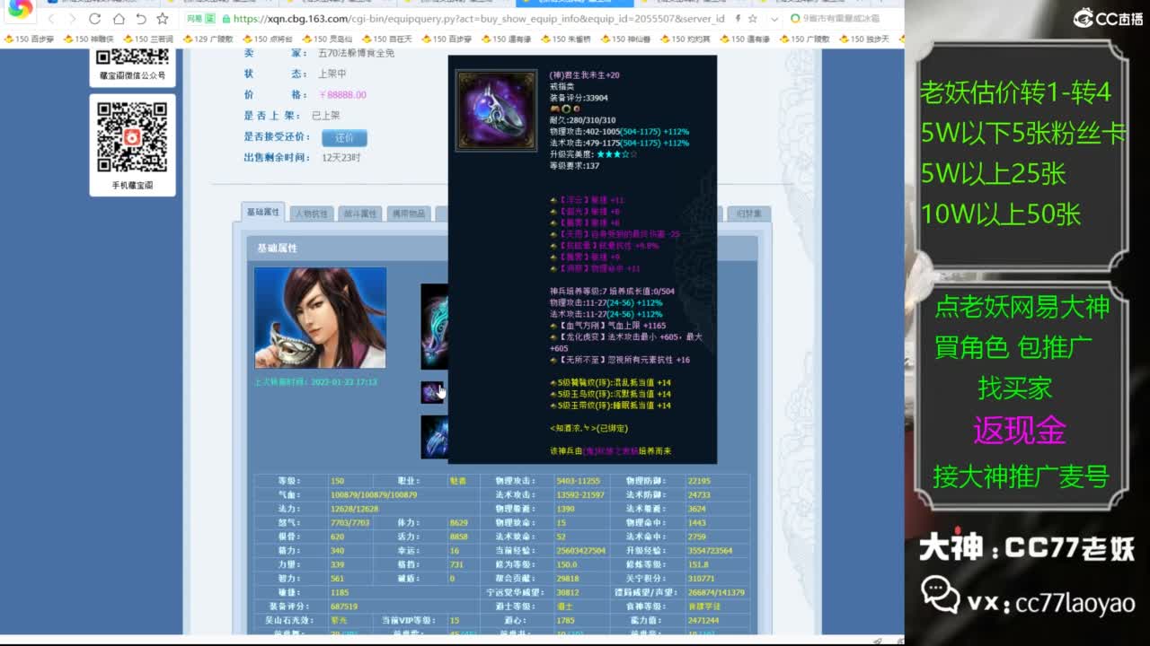
Task: Click the 12天23时 remaining time text
Action: (341, 158)
